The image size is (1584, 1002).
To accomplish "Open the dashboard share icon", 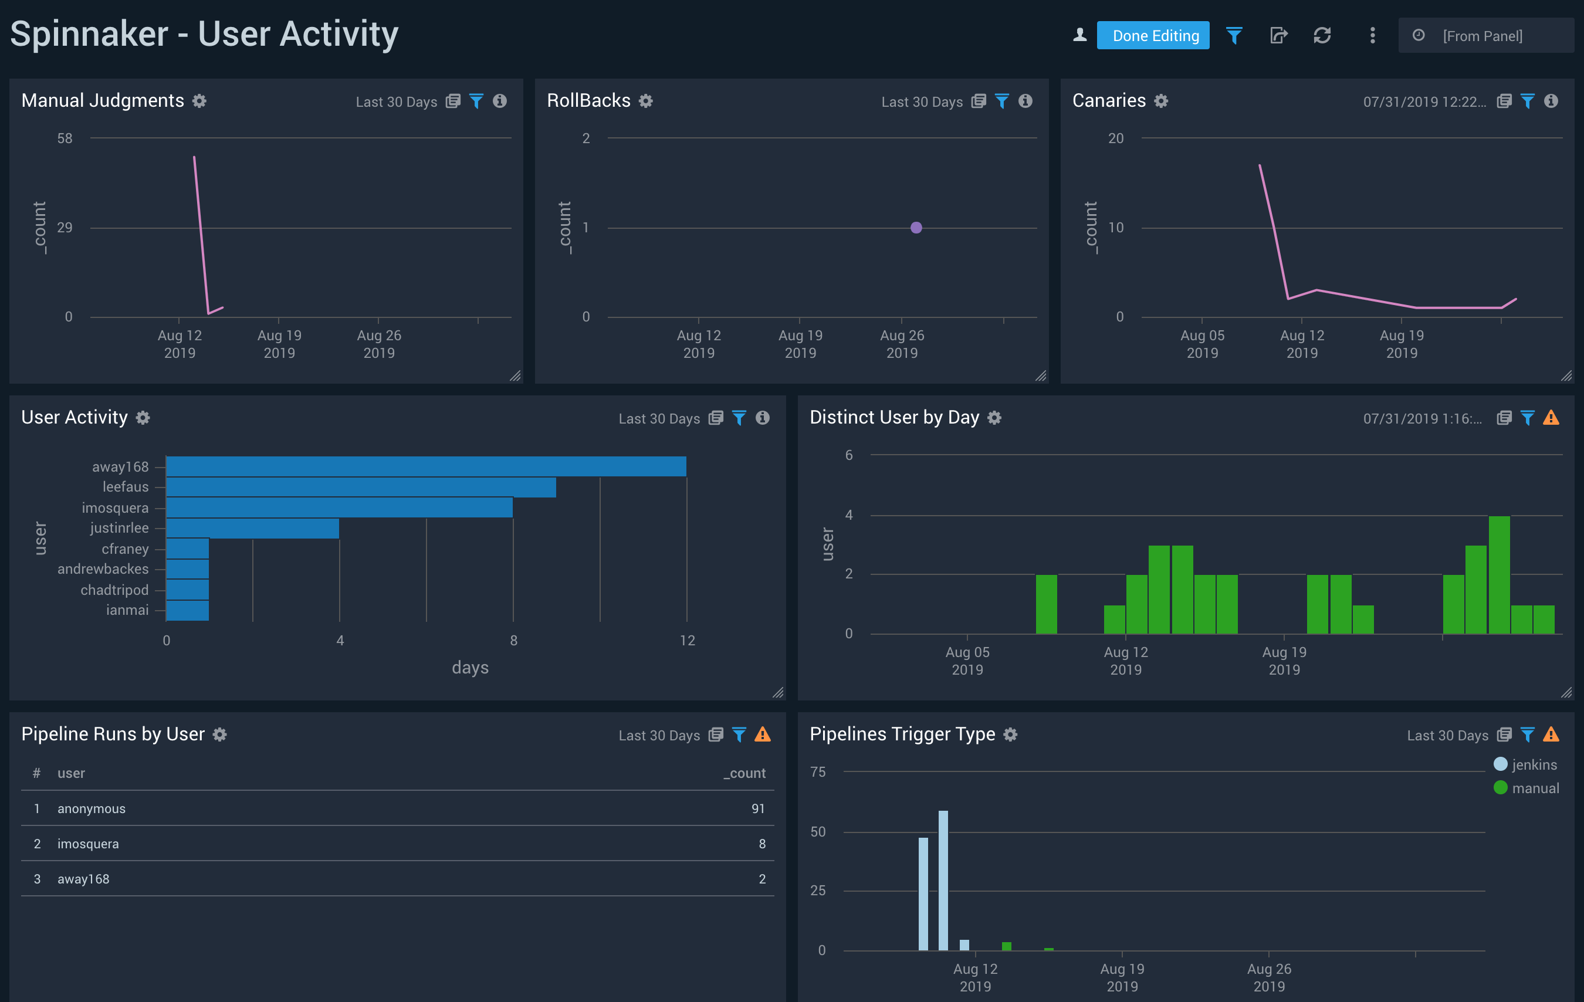I will tap(1279, 36).
